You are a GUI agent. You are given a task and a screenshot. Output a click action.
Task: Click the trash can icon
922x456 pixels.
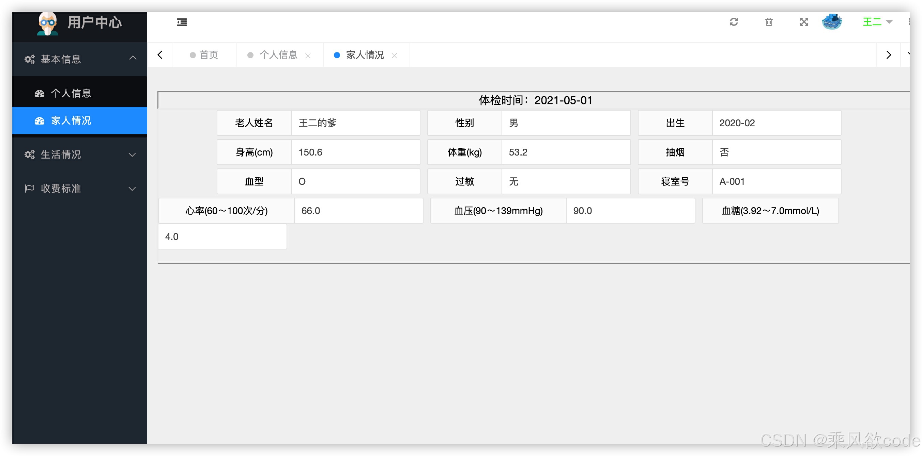point(769,22)
